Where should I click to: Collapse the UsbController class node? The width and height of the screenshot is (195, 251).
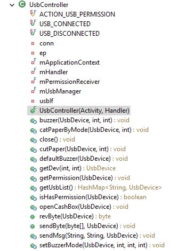12,5
